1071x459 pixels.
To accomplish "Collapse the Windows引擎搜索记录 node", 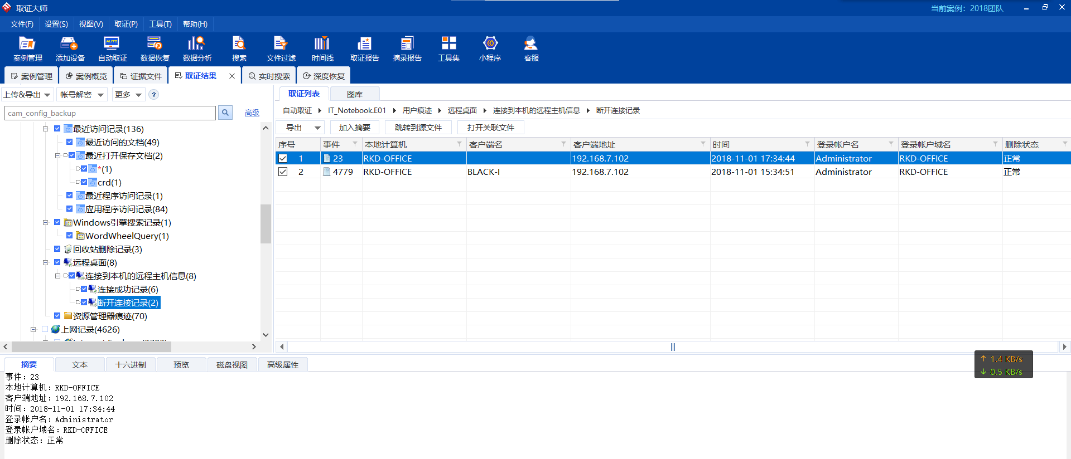I will point(45,222).
